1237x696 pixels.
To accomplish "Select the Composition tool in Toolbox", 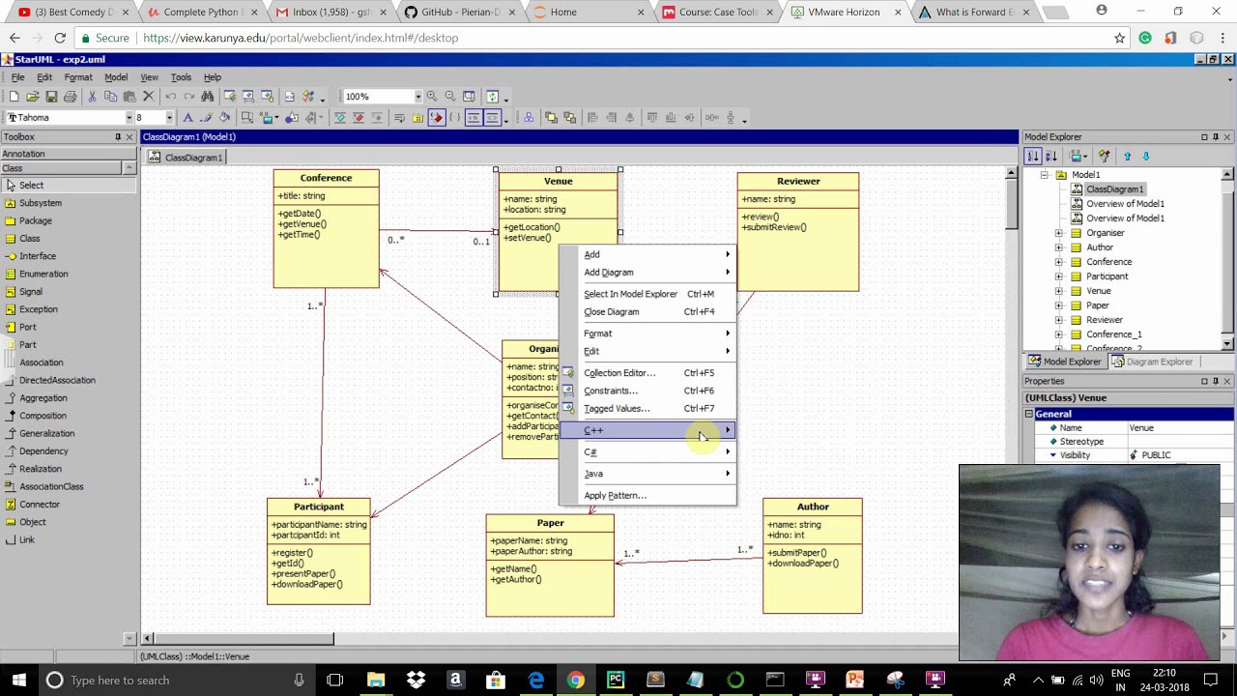I will 43,416.
